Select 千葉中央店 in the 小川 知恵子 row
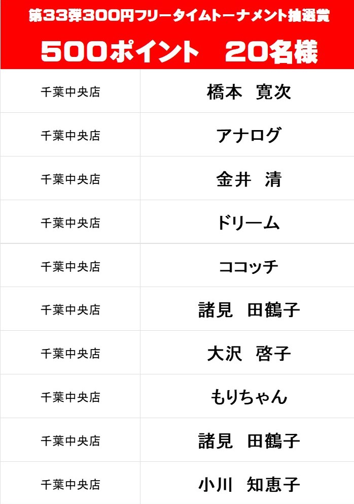This screenshot has width=354, height=504. point(70,485)
